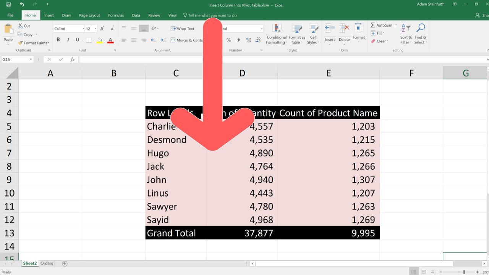489x275 pixels.
Task: Open the Font Color dropdown arrow
Action: coord(115,40)
